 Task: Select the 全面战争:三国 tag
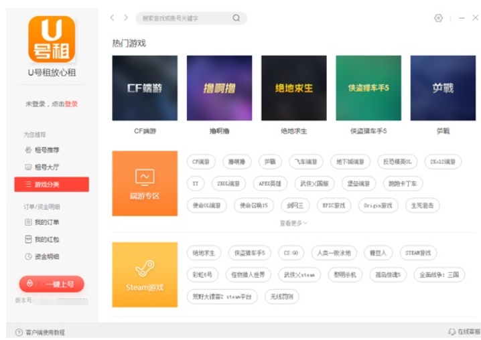(x=439, y=274)
